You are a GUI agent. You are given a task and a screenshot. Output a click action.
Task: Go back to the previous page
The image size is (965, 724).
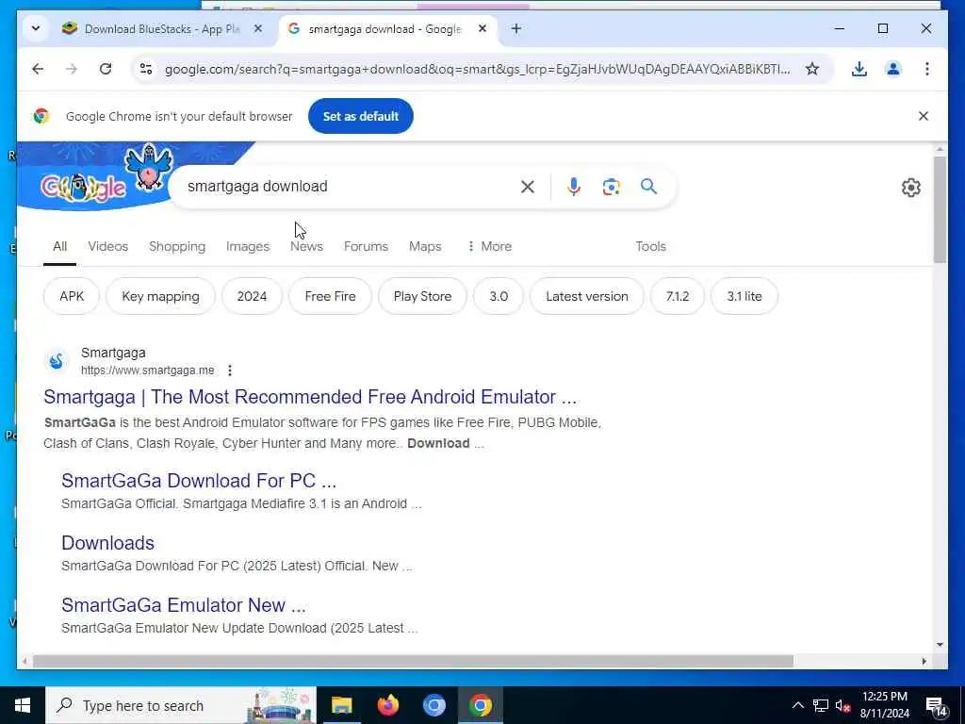click(38, 69)
